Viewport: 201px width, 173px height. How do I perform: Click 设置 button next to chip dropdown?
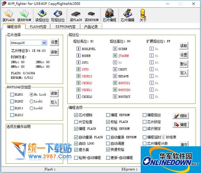click(54, 42)
